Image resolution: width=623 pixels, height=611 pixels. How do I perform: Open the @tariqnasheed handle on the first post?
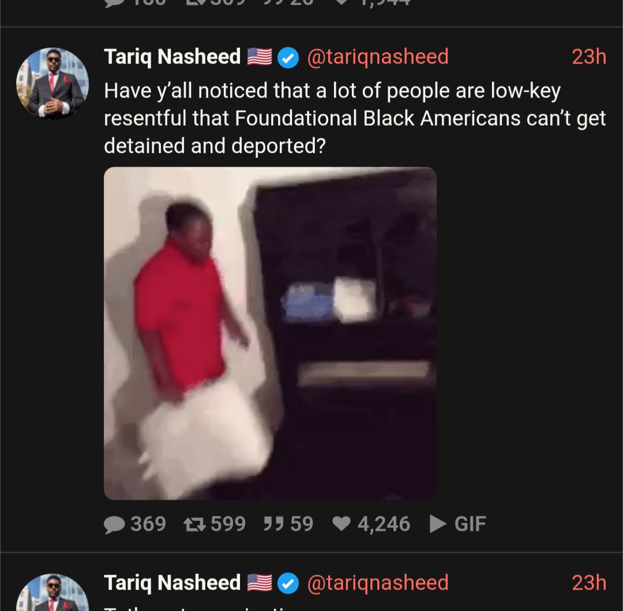[x=378, y=56]
